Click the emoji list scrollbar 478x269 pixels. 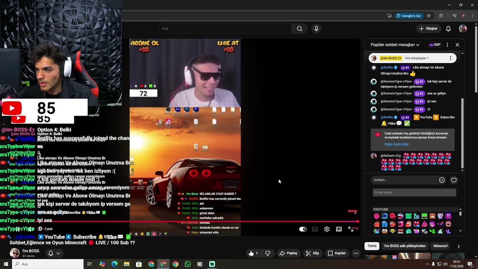pos(460,214)
